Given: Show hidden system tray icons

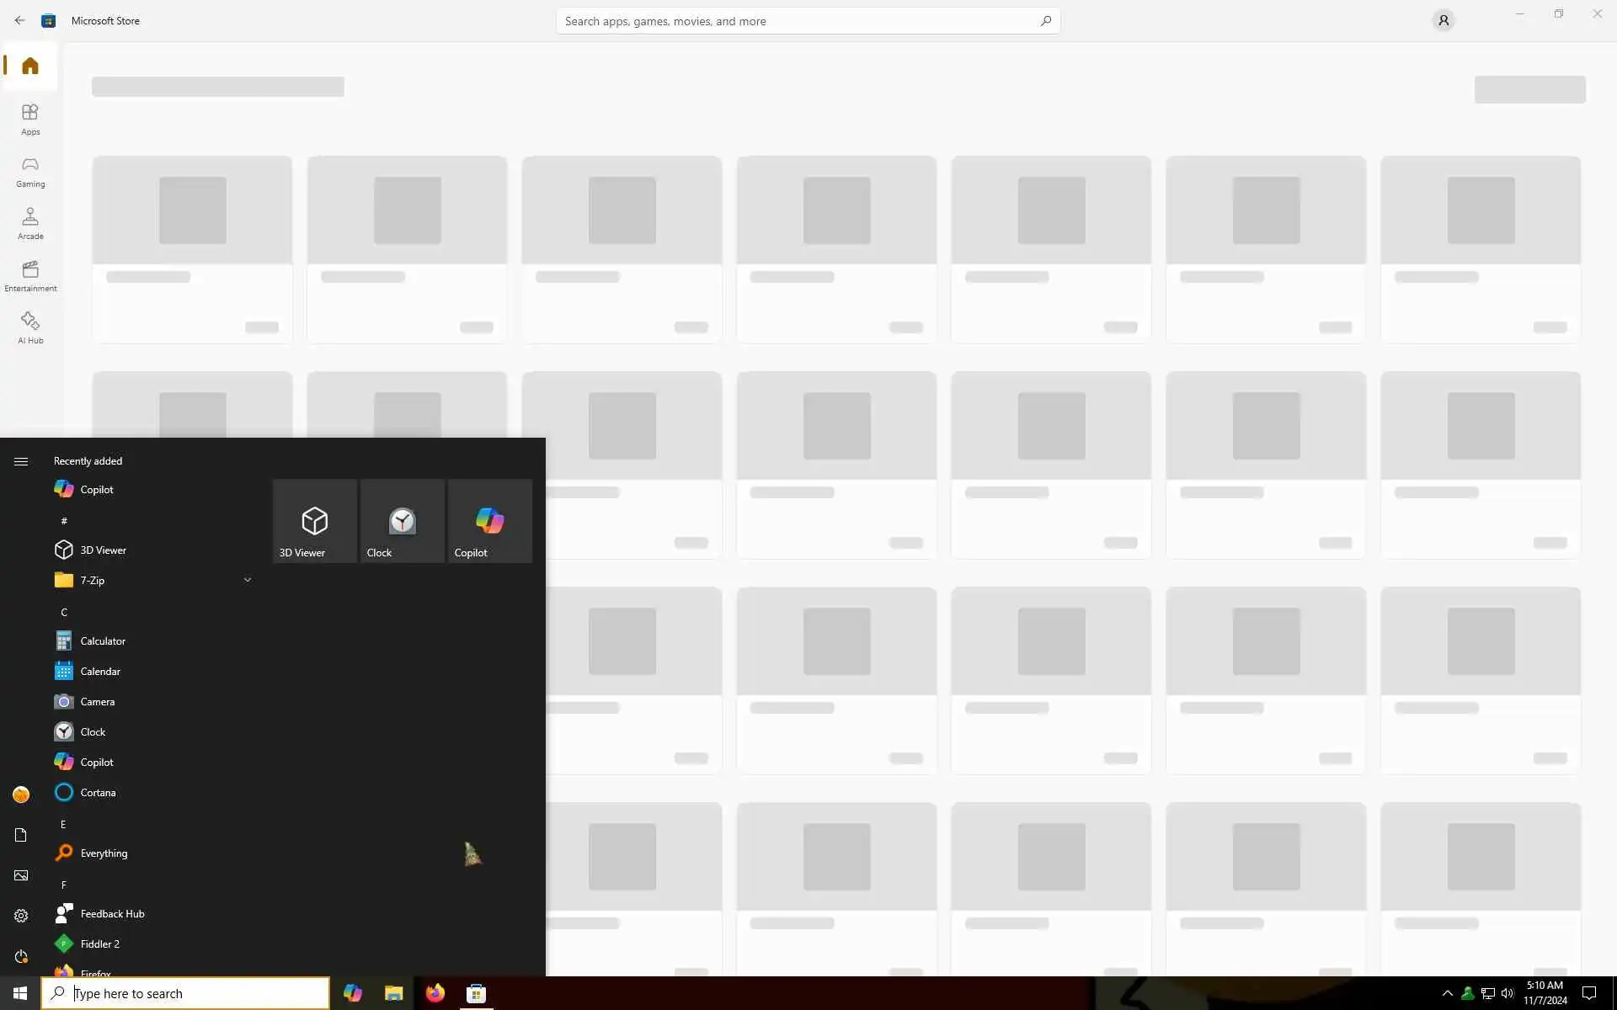Looking at the screenshot, I should pos(1447,993).
